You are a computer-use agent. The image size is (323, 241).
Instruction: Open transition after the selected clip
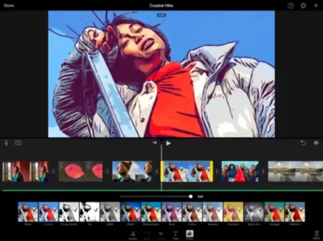(217, 171)
